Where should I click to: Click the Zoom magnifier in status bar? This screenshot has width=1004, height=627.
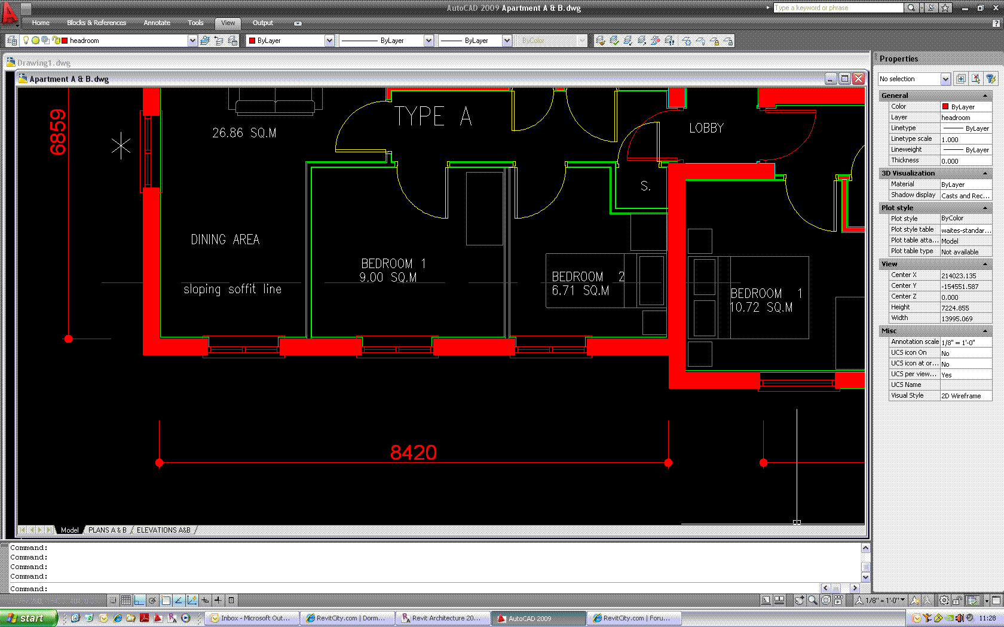812,600
